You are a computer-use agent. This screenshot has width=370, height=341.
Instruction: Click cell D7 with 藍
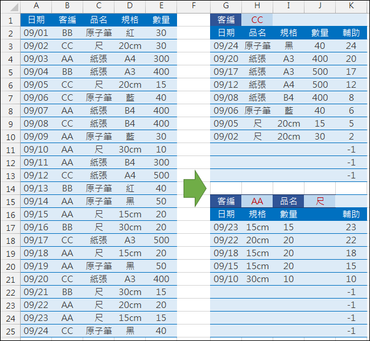pos(130,98)
